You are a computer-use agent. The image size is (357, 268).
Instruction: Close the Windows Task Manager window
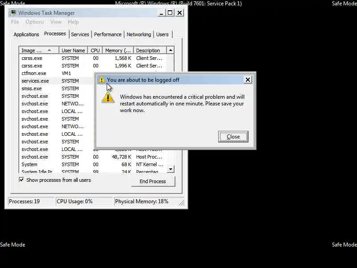(x=180, y=13)
